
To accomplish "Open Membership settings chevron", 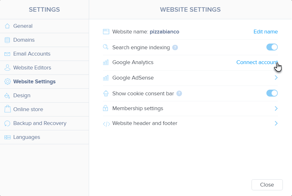I will click(x=276, y=109).
